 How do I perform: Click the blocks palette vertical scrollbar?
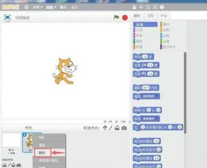click(185, 93)
